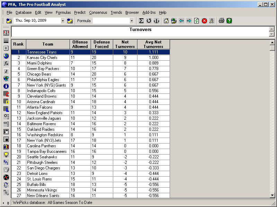
Task: Click the red stop X icon
Action: (x=204, y=21)
